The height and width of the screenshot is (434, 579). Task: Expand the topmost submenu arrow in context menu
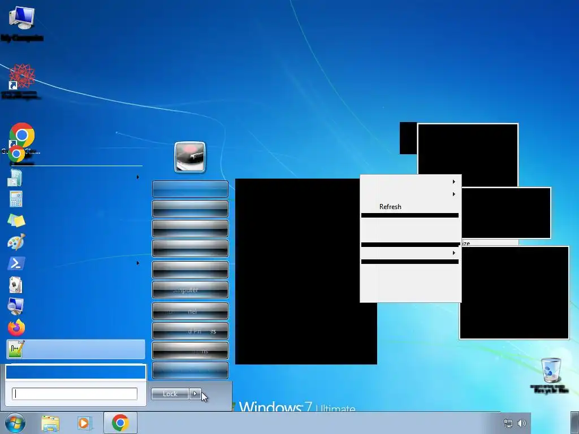click(x=454, y=181)
